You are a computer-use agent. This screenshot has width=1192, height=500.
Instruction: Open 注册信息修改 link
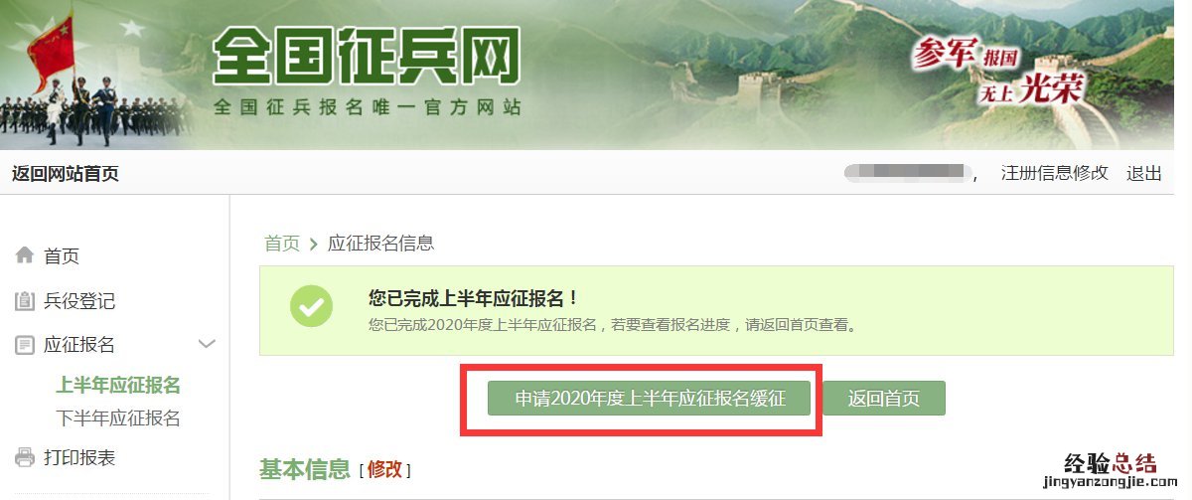tap(1054, 173)
